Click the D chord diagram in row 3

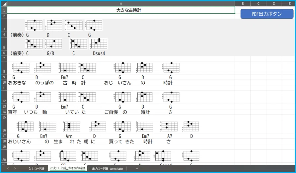[x=54, y=25]
